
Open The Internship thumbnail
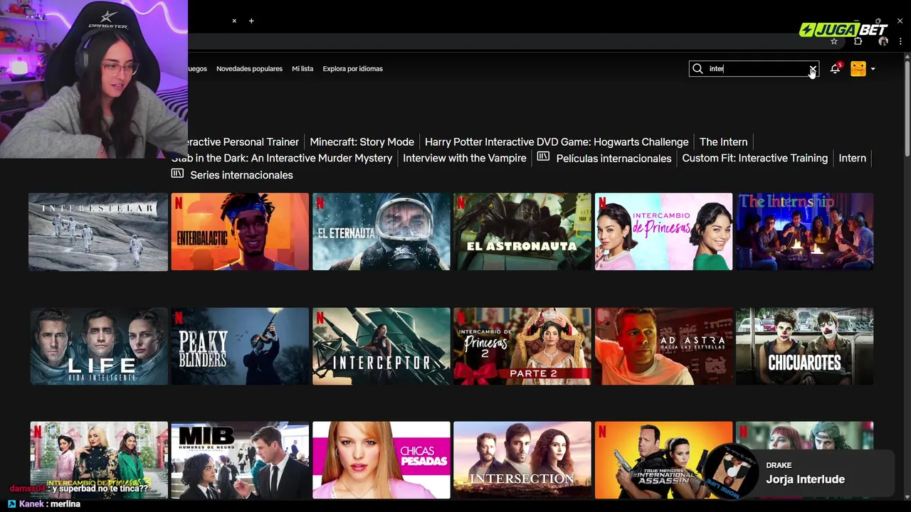point(804,232)
